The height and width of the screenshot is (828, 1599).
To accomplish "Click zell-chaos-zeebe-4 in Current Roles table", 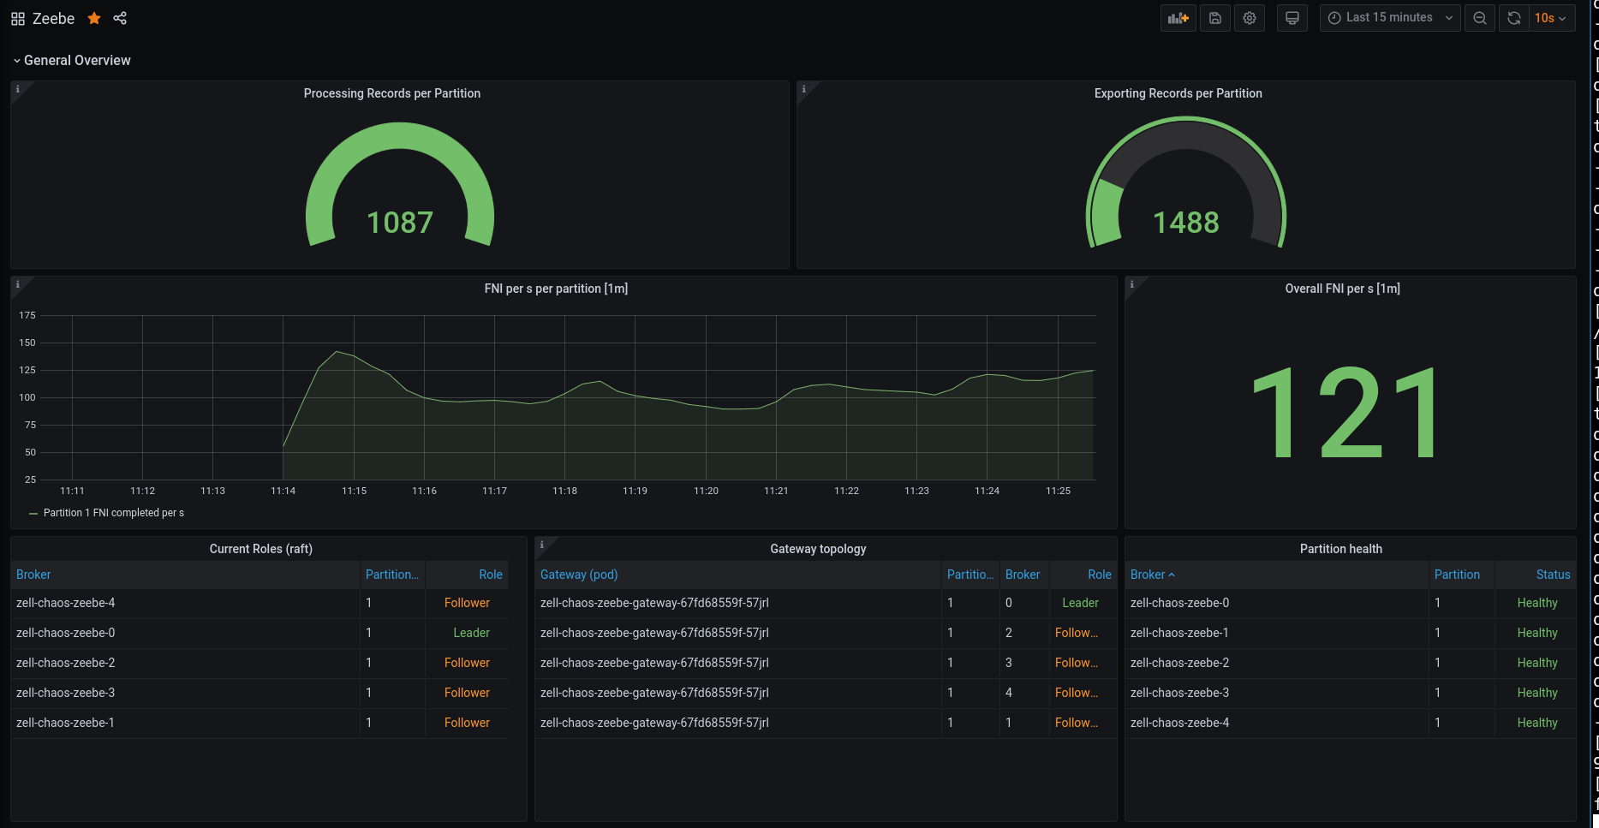I will click(x=66, y=603).
